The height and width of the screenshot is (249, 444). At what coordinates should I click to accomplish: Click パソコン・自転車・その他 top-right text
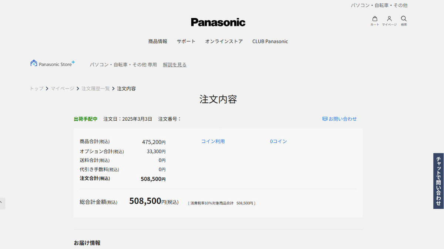pos(379,5)
